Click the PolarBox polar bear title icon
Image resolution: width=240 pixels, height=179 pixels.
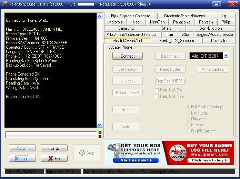(5, 4)
